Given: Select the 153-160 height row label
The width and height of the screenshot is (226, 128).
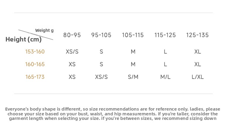Looking at the screenshot, I should coord(35,52).
